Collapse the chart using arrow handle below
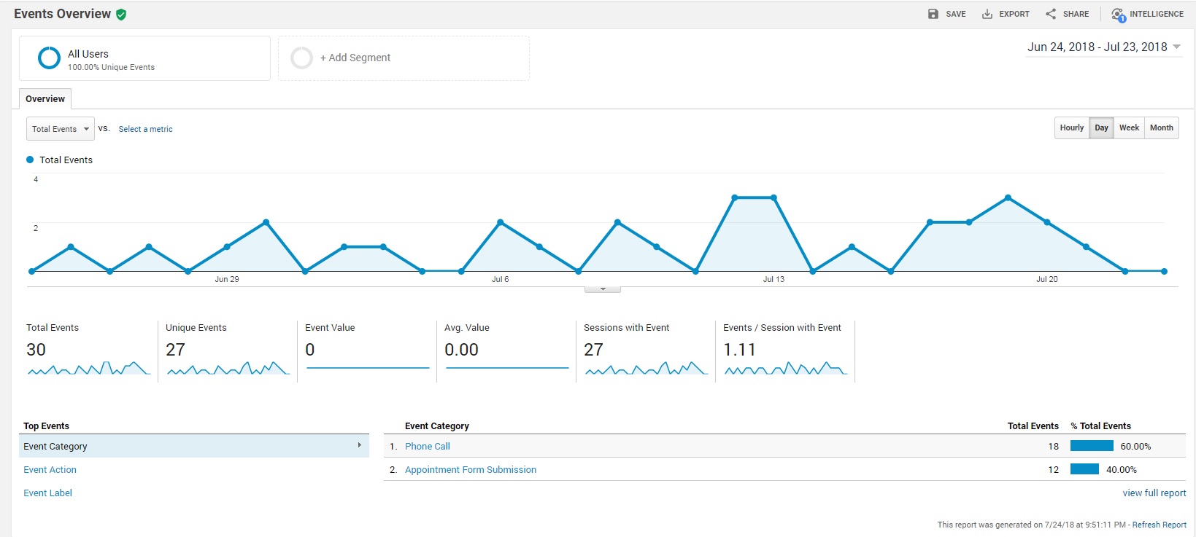 click(x=603, y=289)
